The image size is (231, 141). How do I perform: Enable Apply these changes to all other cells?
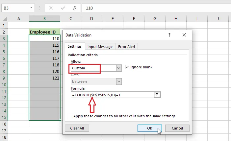pos(70,116)
